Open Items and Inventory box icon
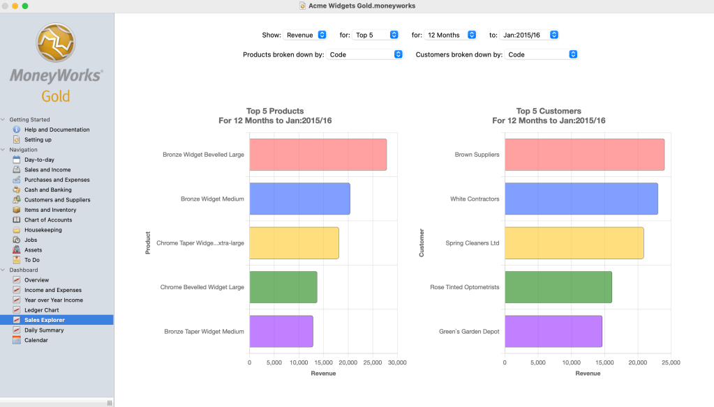Screen dimensions: 714x407 17,210
